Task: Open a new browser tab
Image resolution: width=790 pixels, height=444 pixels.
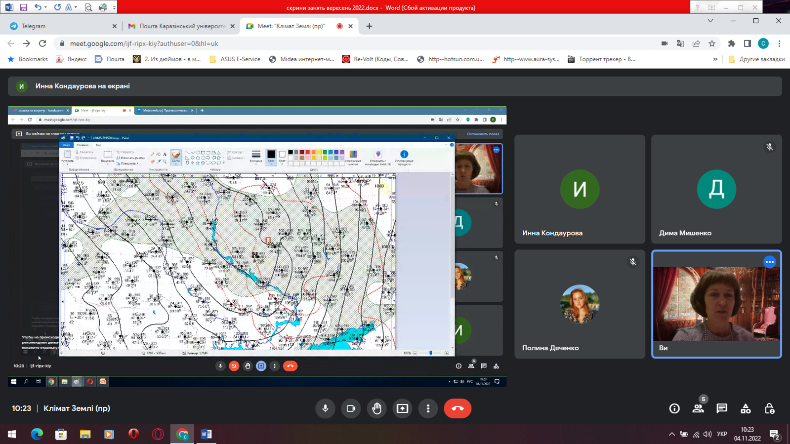Action: pos(369,26)
